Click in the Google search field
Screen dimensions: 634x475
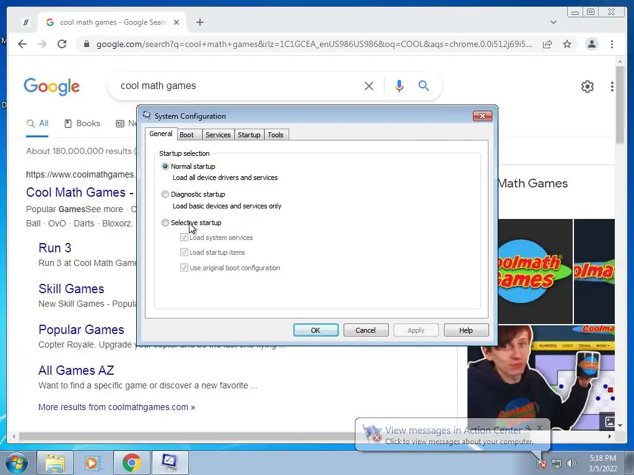tap(238, 85)
